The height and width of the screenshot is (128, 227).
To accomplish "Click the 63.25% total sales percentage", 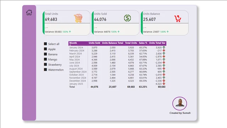I will pos(143,87).
